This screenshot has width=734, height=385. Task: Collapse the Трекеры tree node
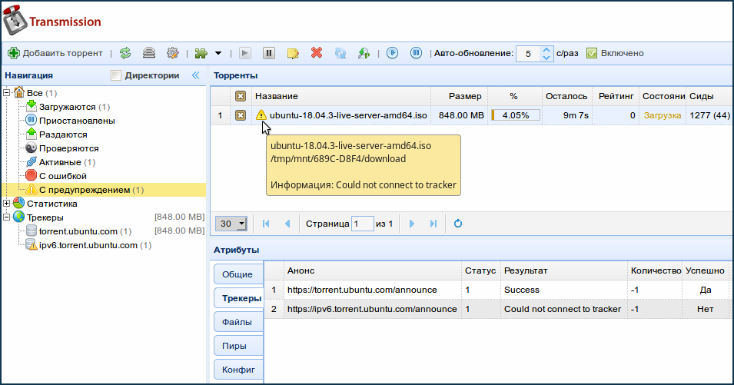[7, 217]
